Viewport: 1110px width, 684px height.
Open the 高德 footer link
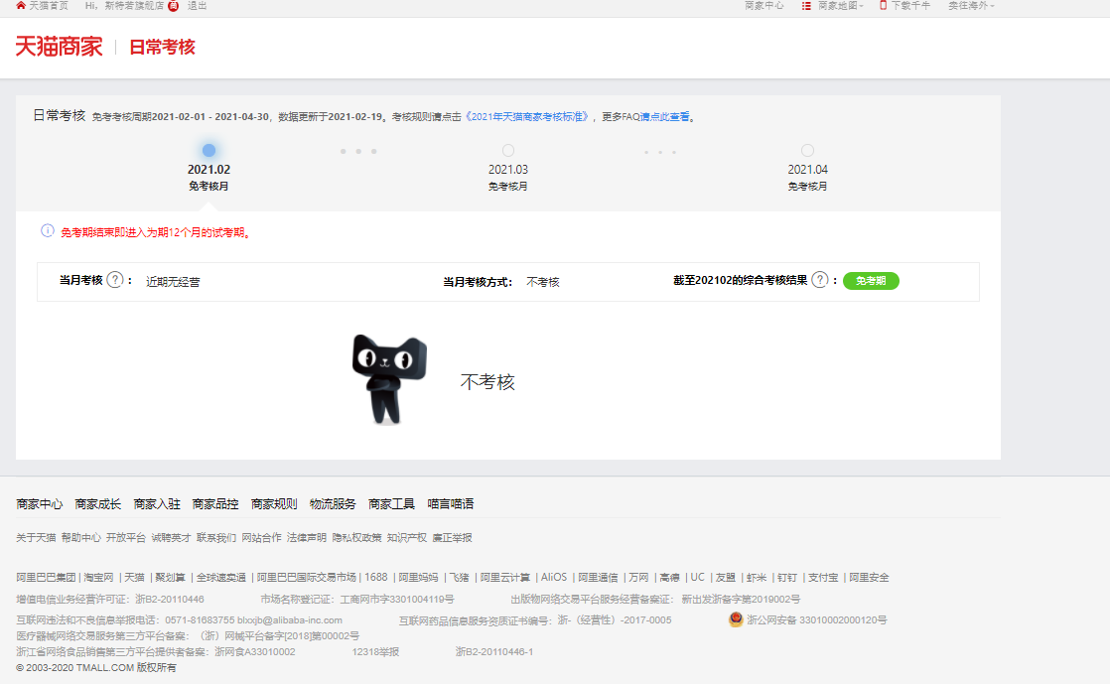[x=670, y=578]
